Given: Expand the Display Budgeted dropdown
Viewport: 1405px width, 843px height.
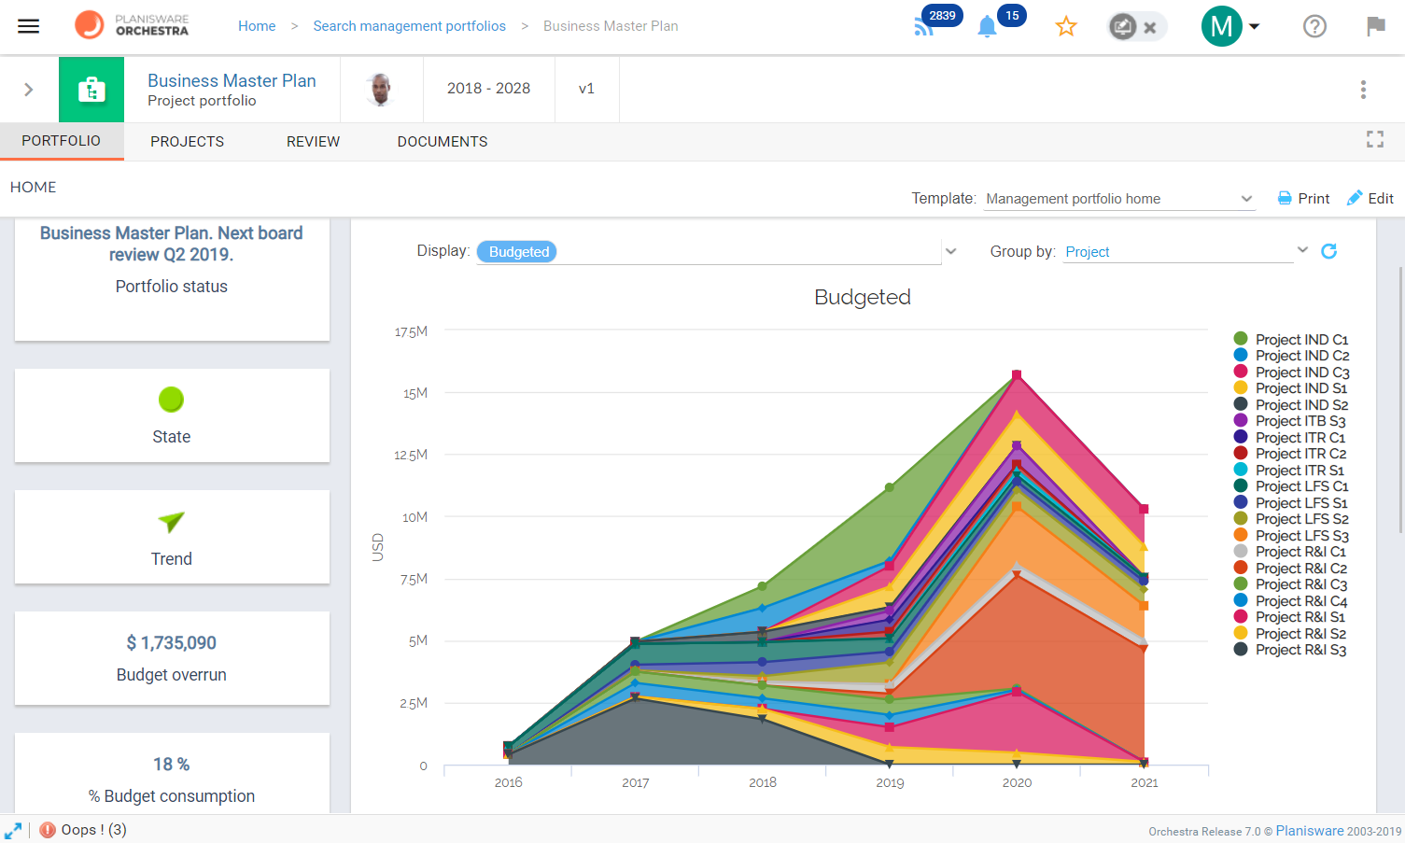Looking at the screenshot, I should pos(717,252).
